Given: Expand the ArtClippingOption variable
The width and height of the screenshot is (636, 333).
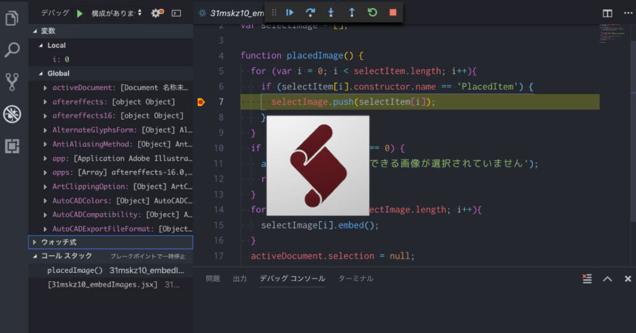Looking at the screenshot, I should tap(46, 187).
